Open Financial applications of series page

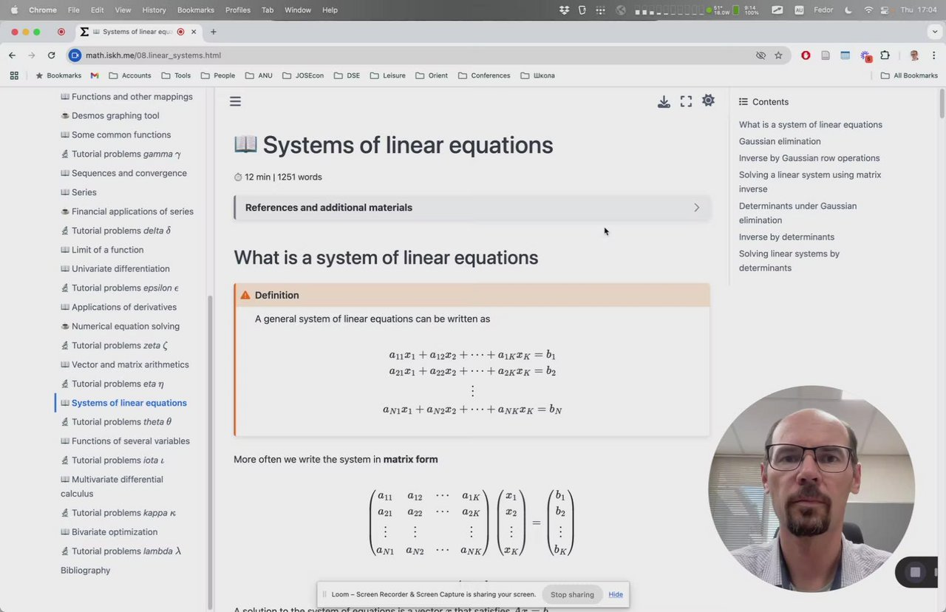[126, 211]
